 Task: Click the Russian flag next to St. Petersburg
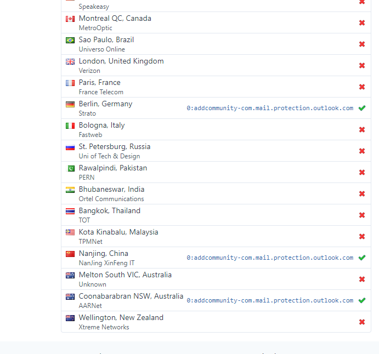tap(70, 147)
